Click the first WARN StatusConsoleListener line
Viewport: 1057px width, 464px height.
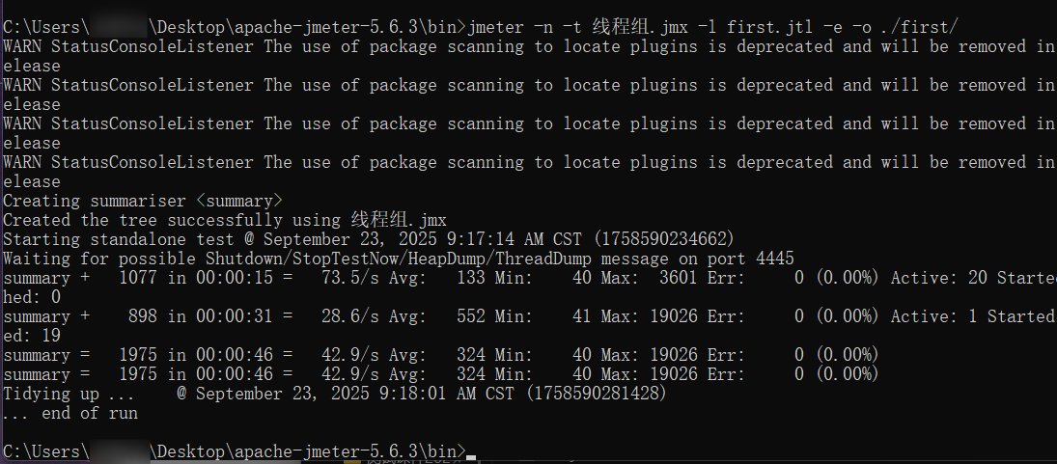(x=529, y=47)
